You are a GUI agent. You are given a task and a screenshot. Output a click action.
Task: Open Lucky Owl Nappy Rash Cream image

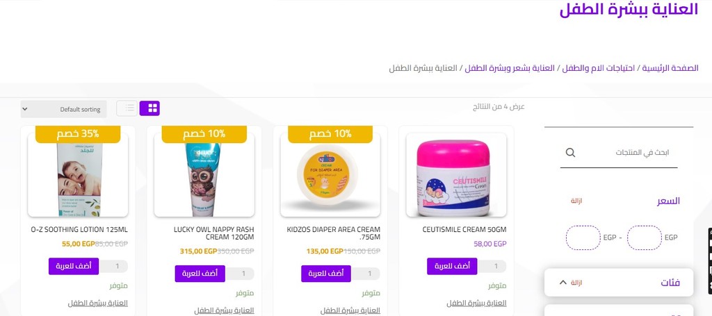click(x=204, y=175)
